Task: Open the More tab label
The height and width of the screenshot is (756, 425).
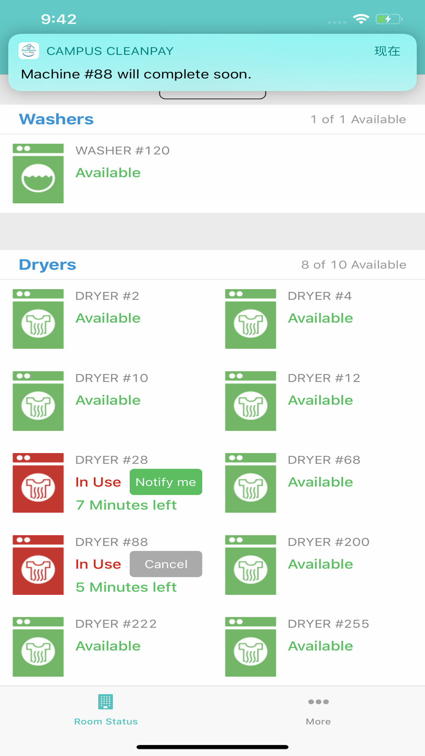Action: pos(318,722)
